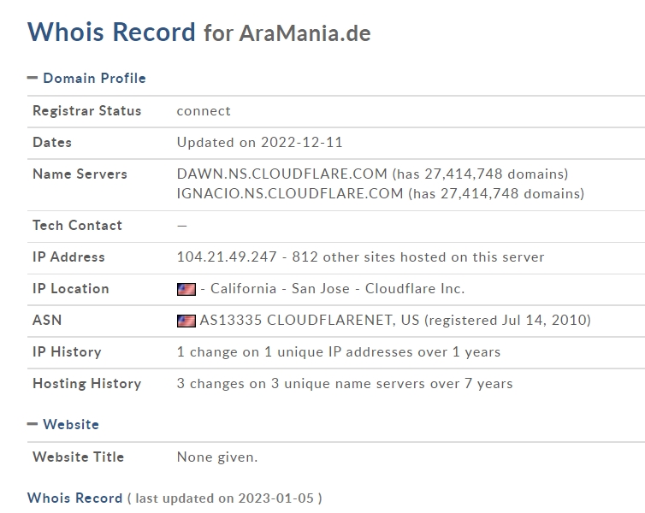This screenshot has height=513, width=645.
Task: Open IGNACIO.NS.CLOUDFLARE.COM name server link
Action: pyautogui.click(x=290, y=193)
